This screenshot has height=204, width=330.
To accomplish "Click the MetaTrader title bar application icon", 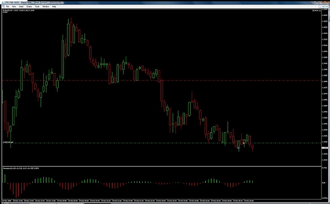I will [2, 3].
